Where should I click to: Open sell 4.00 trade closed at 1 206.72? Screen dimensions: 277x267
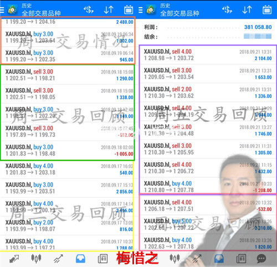208,168
